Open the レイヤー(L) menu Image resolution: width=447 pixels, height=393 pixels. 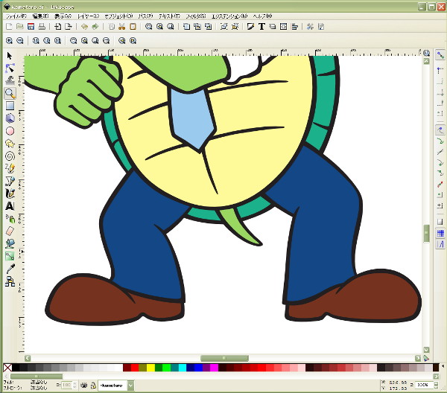(x=89, y=16)
